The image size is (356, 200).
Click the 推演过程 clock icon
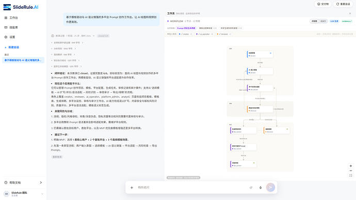(53, 36)
